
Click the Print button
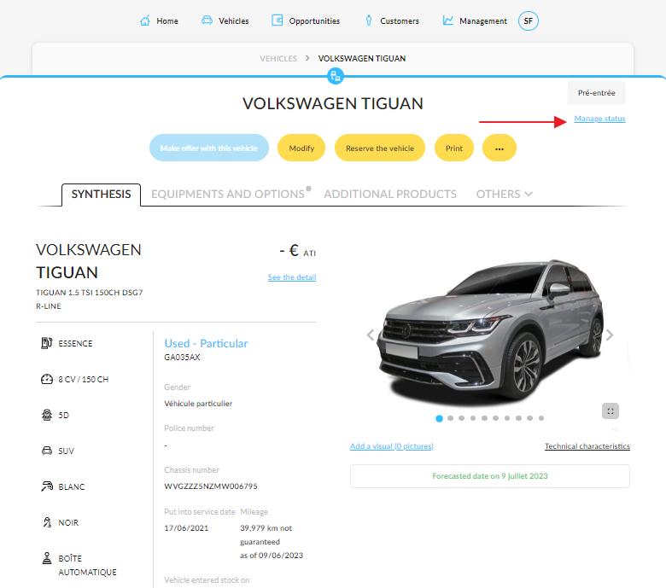[x=454, y=148]
